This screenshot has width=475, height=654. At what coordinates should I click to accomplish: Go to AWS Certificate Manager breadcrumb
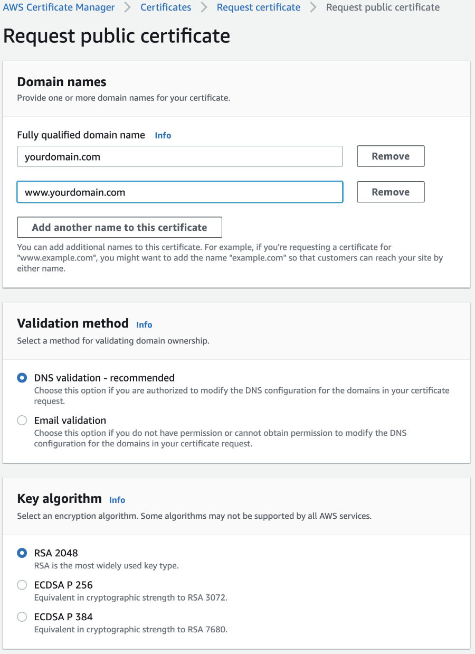59,7
